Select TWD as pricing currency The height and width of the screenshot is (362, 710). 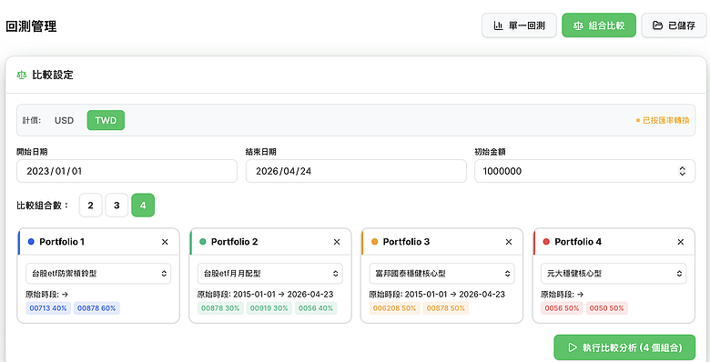pos(106,120)
